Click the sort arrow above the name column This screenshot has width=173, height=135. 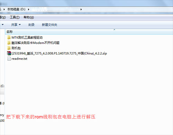point(114,30)
